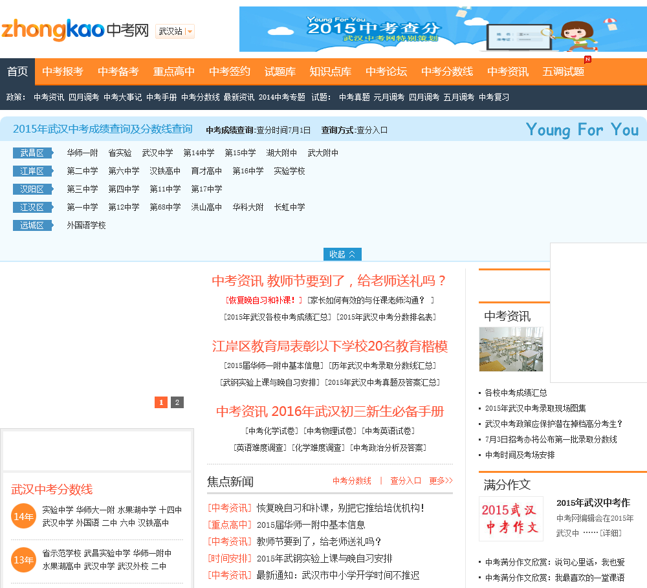The height and width of the screenshot is (588, 647).
Task: Select the 江岸区 district tag
Action: point(33,171)
